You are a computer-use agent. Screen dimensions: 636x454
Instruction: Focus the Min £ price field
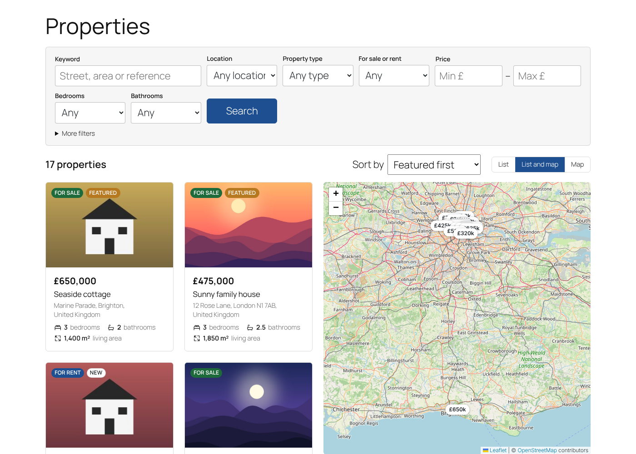click(468, 76)
